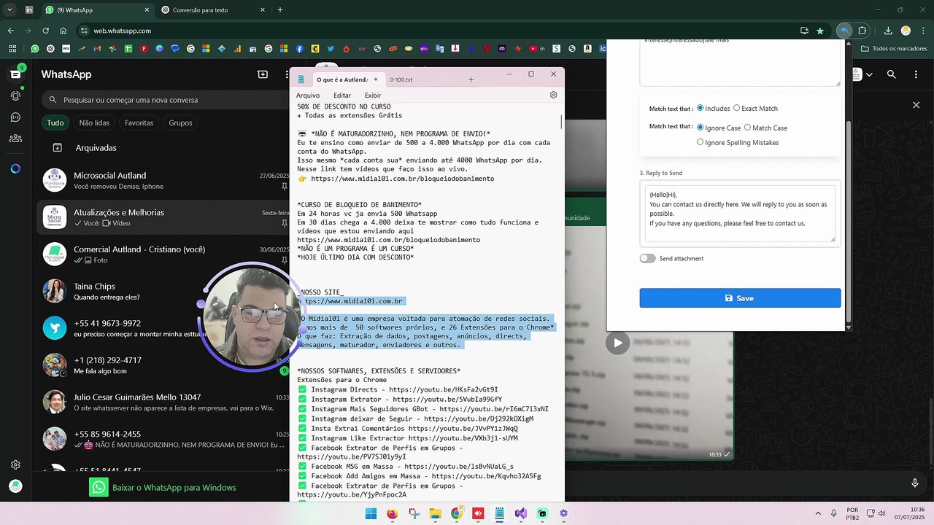Open Meta AI circle icon in sidebar
The width and height of the screenshot is (934, 525).
click(x=15, y=168)
